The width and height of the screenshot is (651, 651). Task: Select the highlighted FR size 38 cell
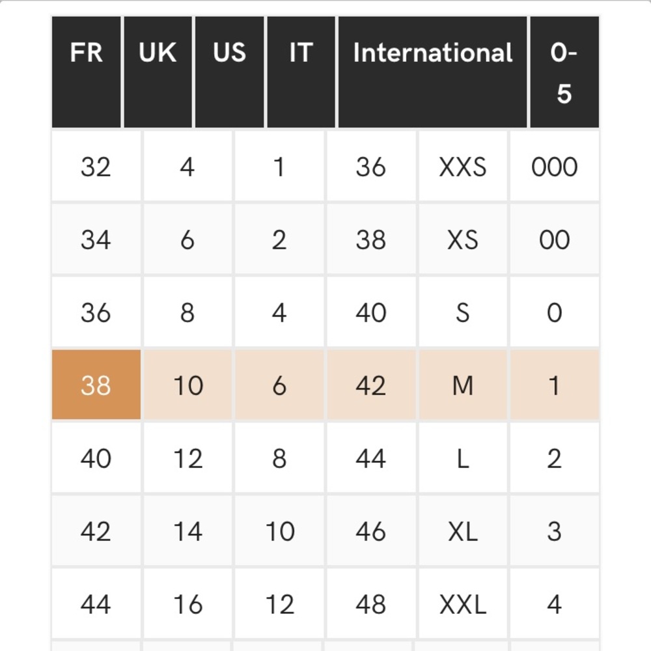click(x=96, y=385)
